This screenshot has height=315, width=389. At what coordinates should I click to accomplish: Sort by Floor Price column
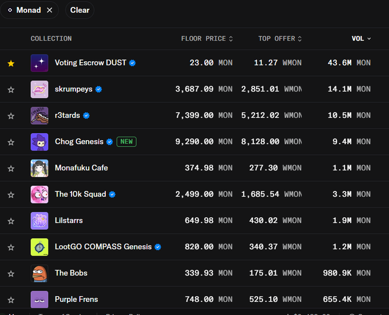pos(207,39)
